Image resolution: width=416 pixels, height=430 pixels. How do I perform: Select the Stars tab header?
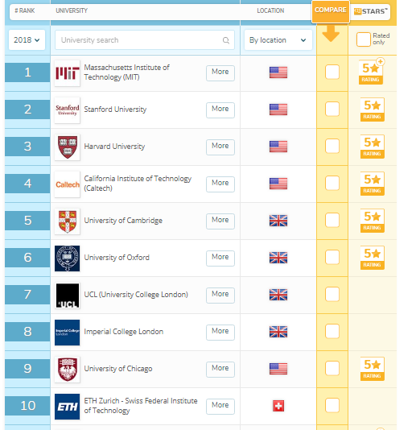point(370,12)
